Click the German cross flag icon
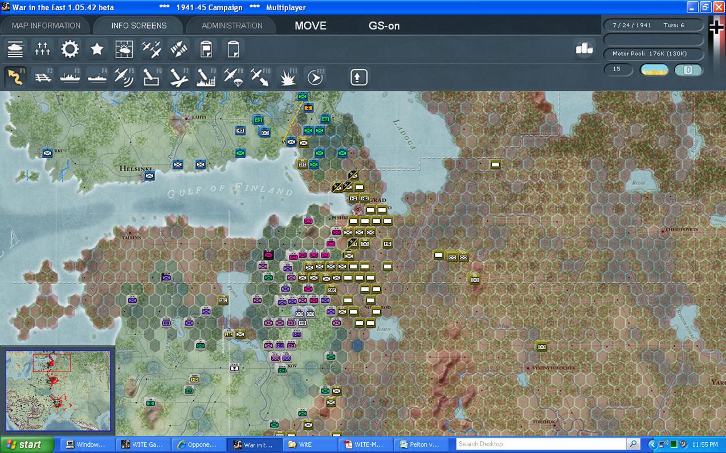 [x=716, y=26]
